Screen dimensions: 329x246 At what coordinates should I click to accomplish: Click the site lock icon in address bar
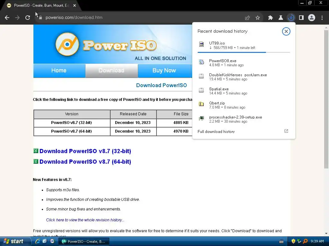pos(40,18)
